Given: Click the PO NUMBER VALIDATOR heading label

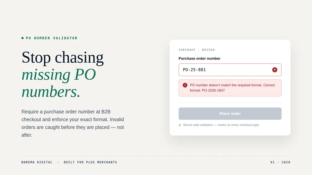Looking at the screenshot, I should 51,38.
